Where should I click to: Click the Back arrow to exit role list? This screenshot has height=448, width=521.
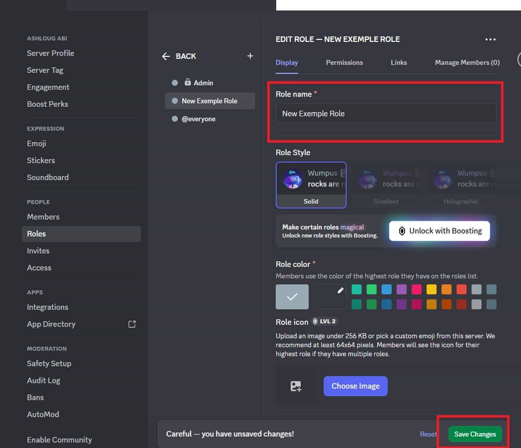point(166,56)
